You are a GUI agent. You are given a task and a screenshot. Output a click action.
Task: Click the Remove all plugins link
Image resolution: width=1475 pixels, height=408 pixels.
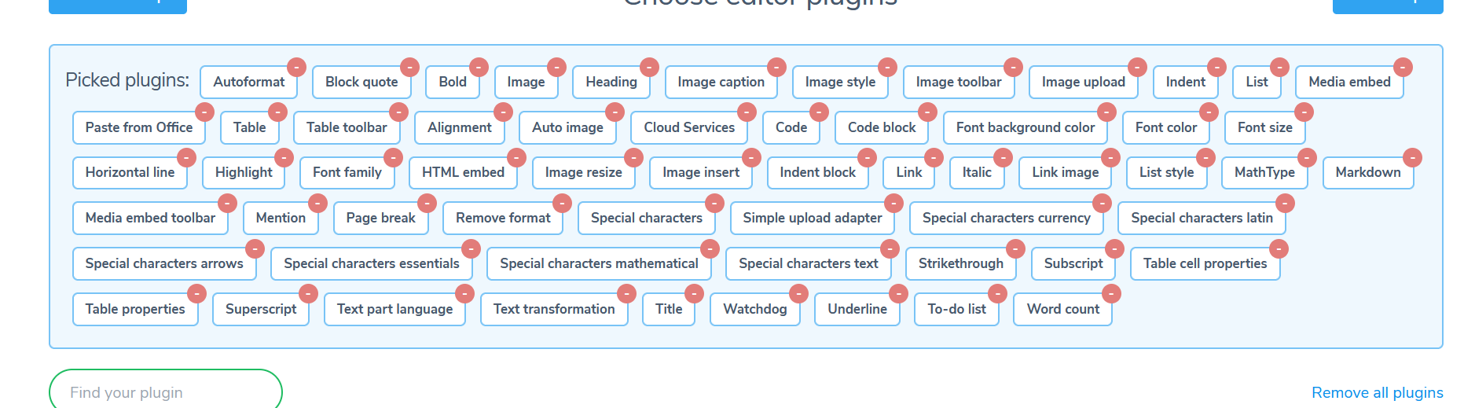pyautogui.click(x=1377, y=392)
